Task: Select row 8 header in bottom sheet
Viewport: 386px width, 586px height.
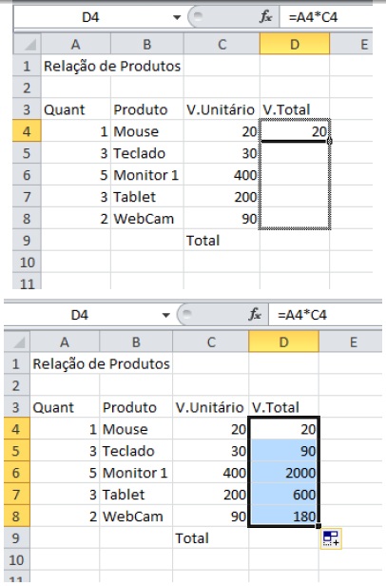Action: (16, 517)
